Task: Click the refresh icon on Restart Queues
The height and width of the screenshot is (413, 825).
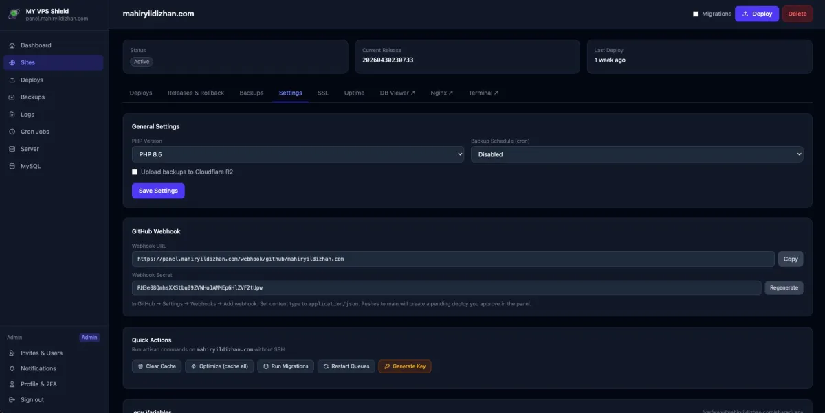Action: (x=326, y=366)
